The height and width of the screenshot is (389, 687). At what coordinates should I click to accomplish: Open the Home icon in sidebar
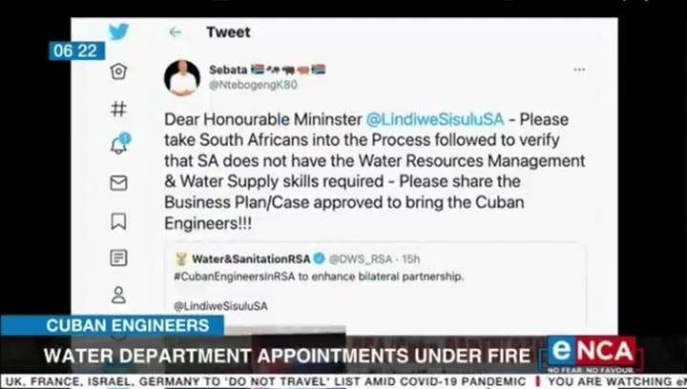pos(118,72)
